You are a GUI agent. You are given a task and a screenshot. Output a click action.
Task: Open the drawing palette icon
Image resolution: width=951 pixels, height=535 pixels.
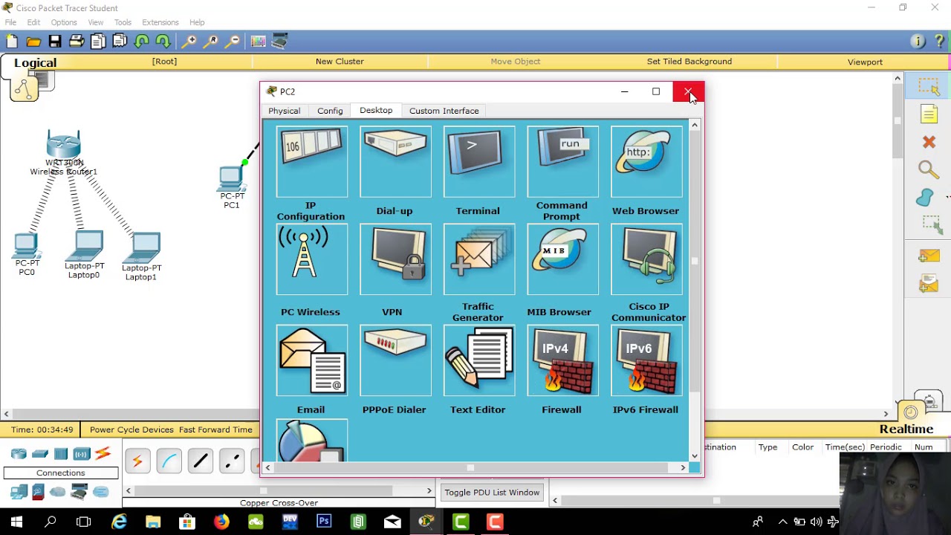pos(258,42)
